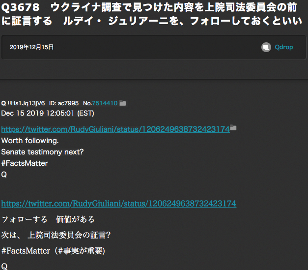Click the Q3678 article title heading

click(151, 14)
